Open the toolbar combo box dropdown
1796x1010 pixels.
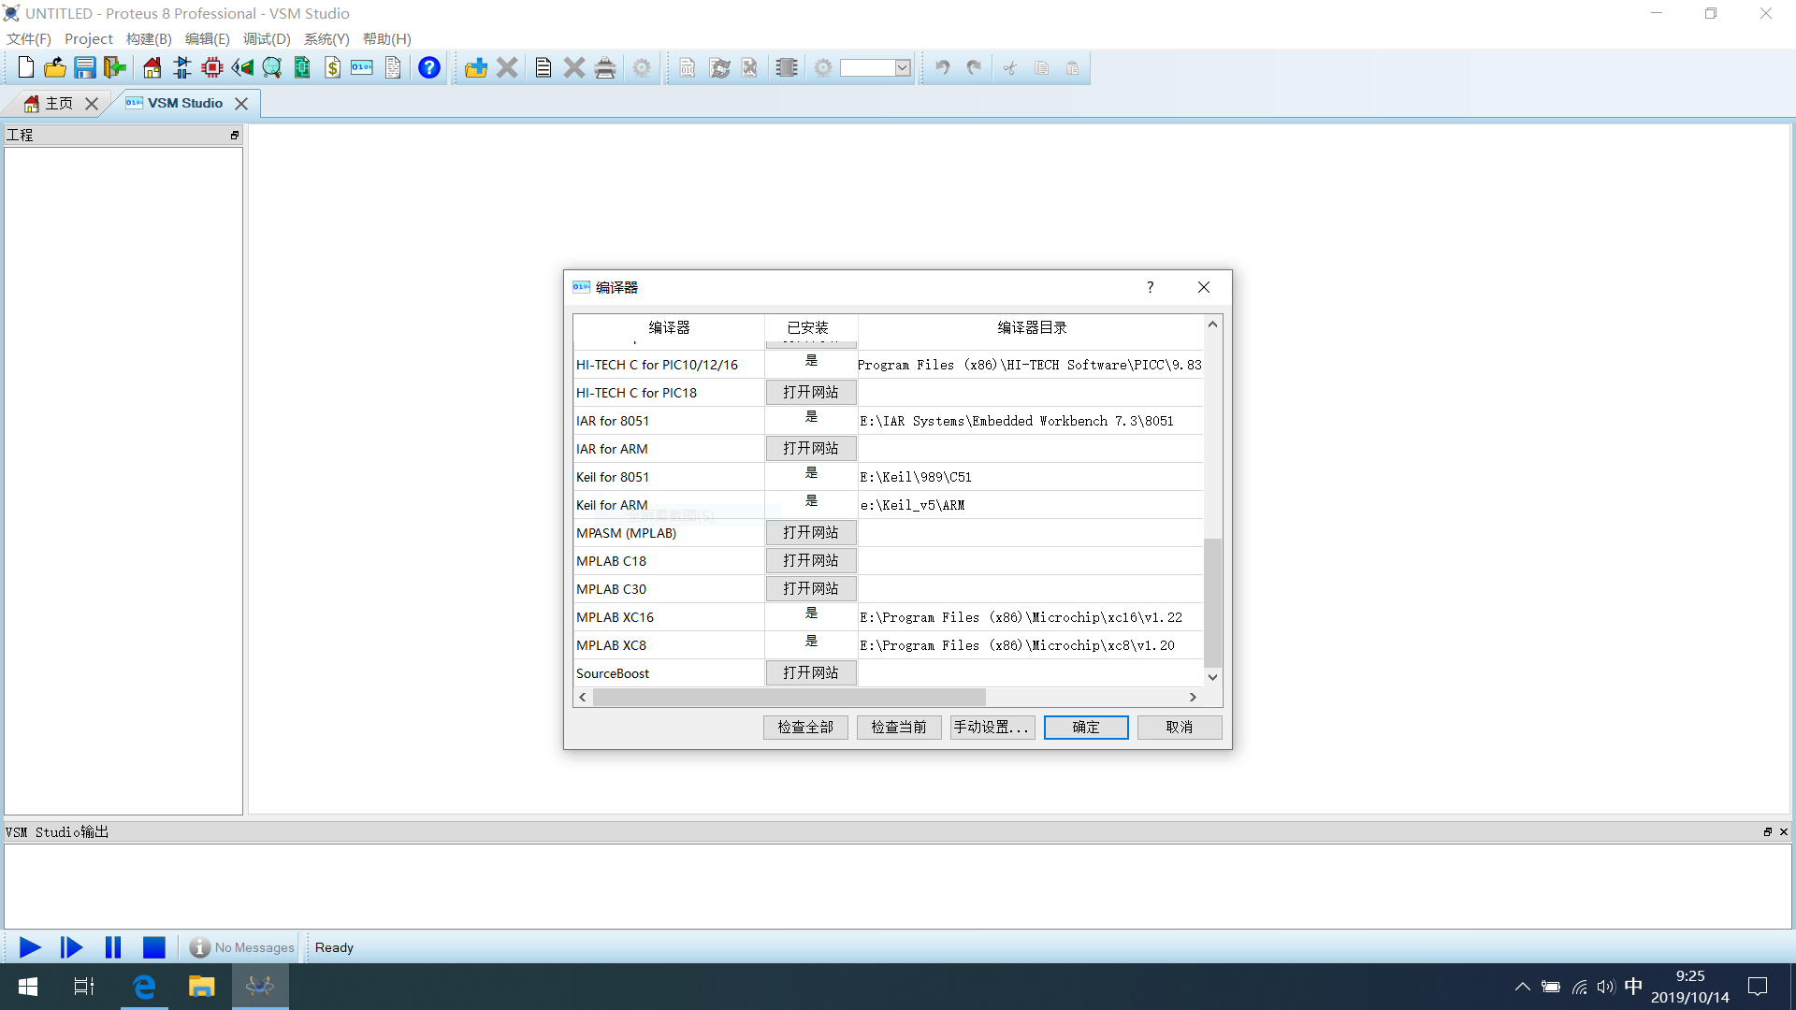pyautogui.click(x=902, y=67)
